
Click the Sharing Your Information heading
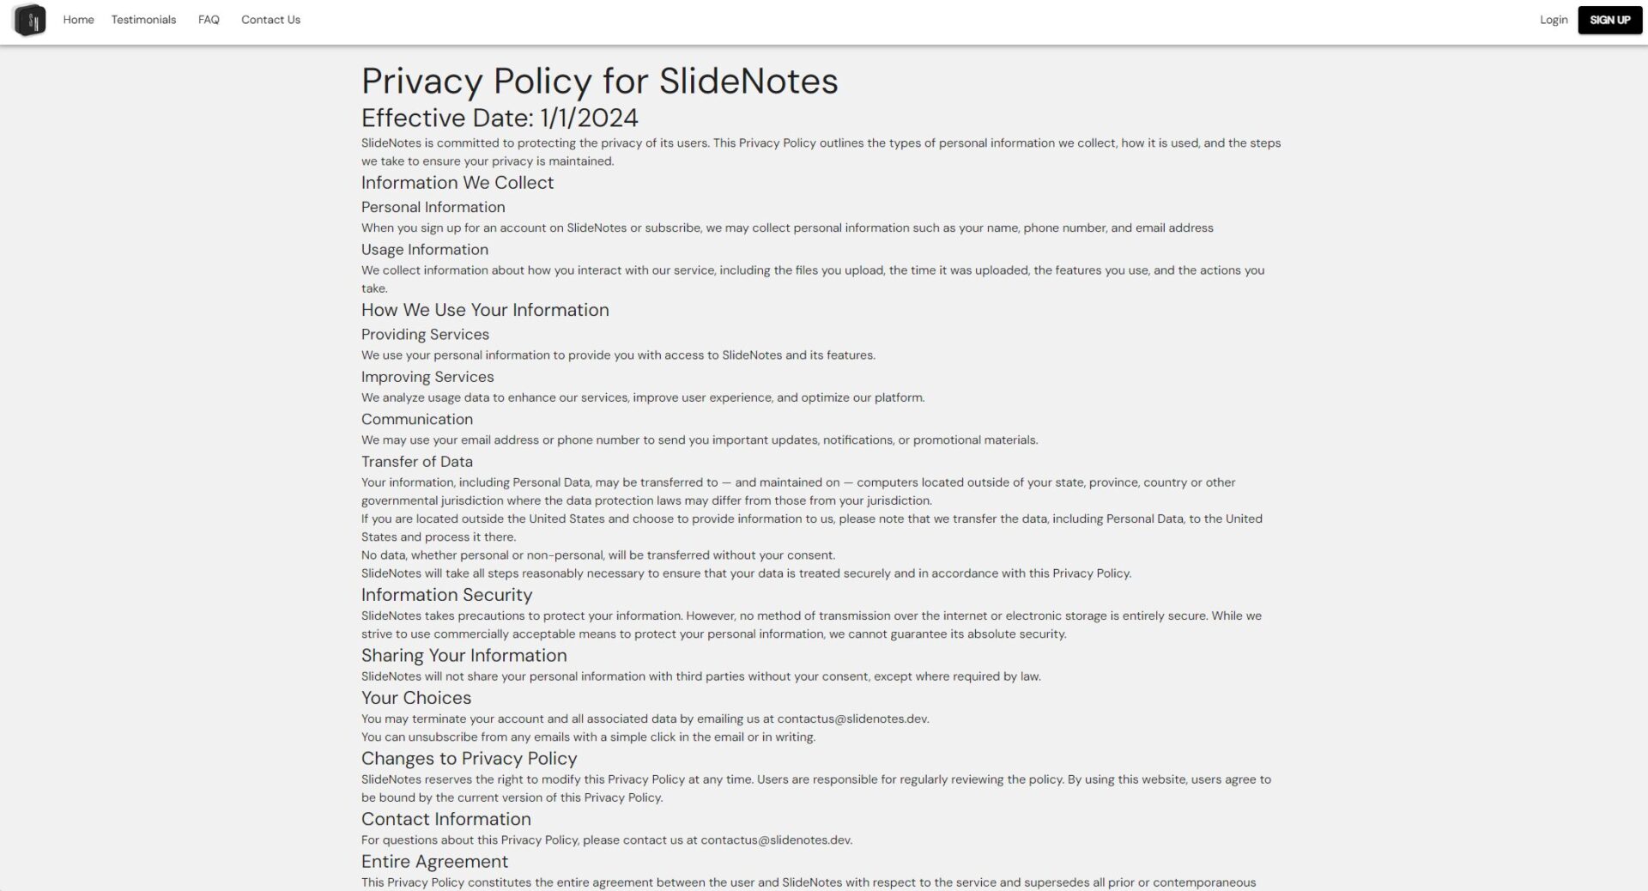[x=463, y=656]
